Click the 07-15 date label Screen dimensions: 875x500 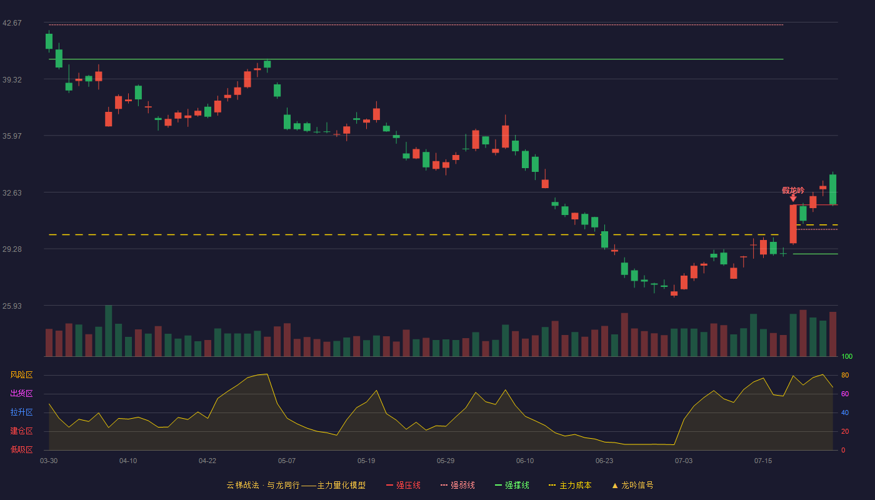coord(763,461)
